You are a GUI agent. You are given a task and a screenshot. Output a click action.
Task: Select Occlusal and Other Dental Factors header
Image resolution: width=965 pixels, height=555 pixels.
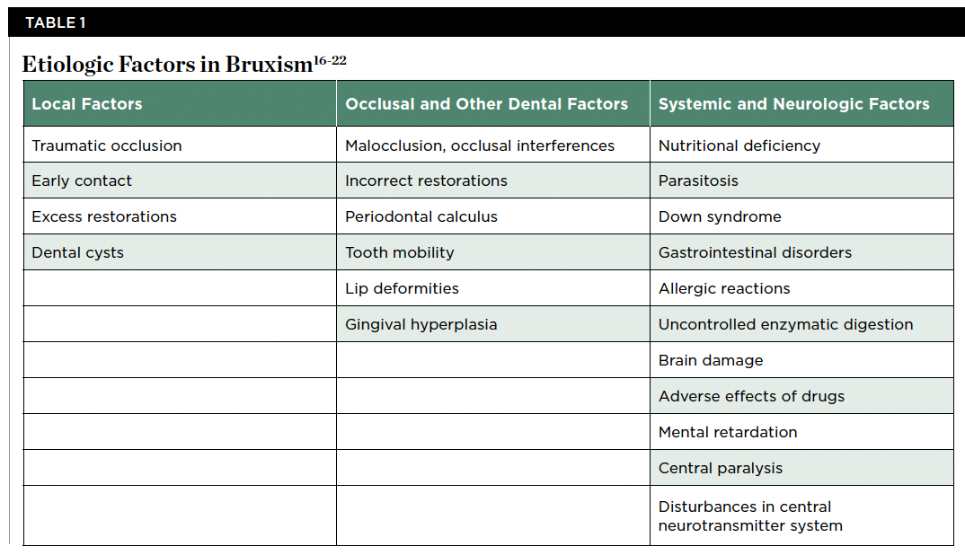tap(486, 104)
